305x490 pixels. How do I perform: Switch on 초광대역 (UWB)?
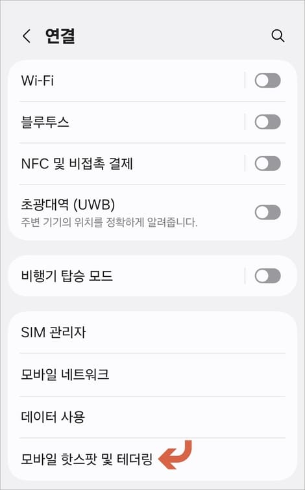click(x=267, y=213)
